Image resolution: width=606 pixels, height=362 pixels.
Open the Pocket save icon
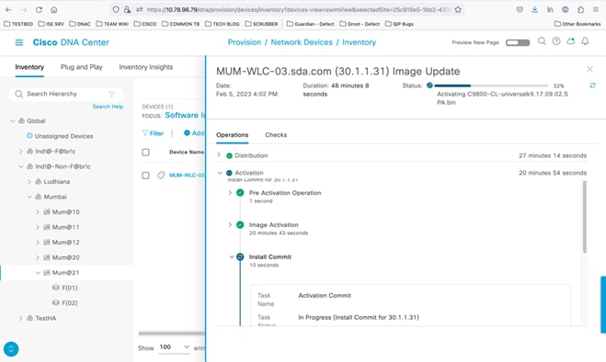click(520, 10)
